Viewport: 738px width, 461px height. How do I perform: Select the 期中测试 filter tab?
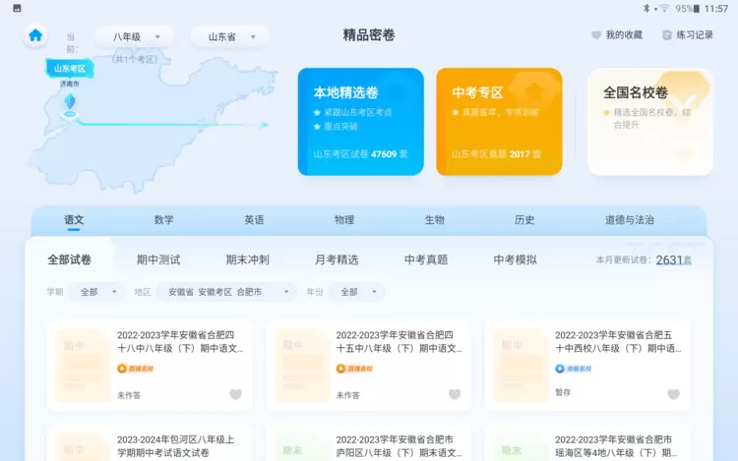pos(158,259)
